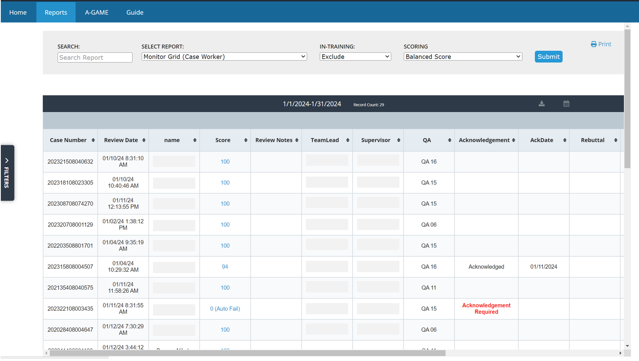The width and height of the screenshot is (639, 361).
Task: Open the 0 (Auto Fail) score link
Action: (225, 309)
